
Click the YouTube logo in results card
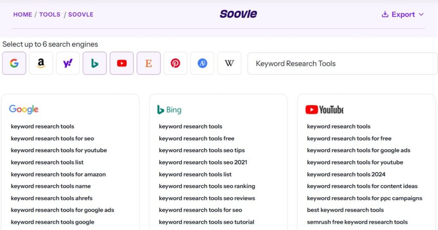[x=324, y=110]
